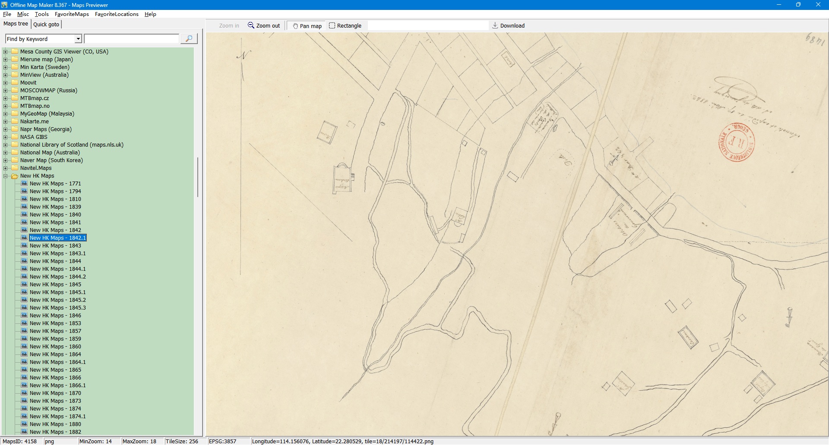Click the Download arrow icon
The height and width of the screenshot is (445, 829).
point(495,25)
